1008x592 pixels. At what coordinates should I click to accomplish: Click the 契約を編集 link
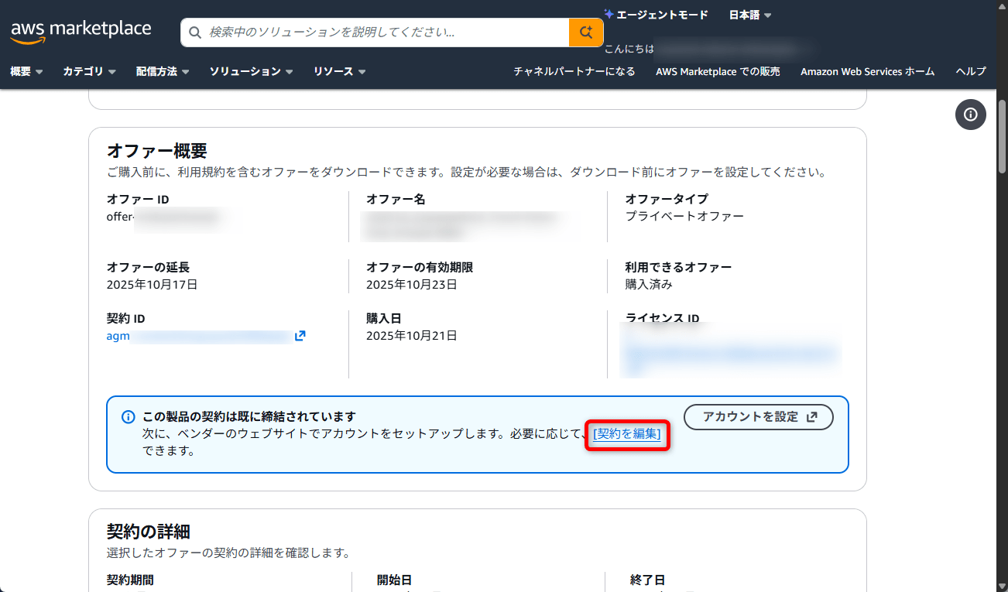pos(627,434)
